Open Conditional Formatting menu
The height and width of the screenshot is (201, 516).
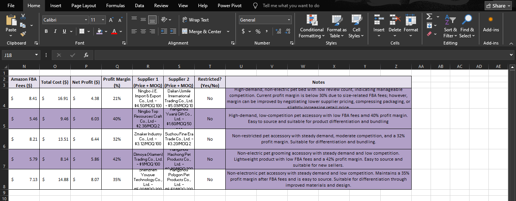(x=311, y=26)
